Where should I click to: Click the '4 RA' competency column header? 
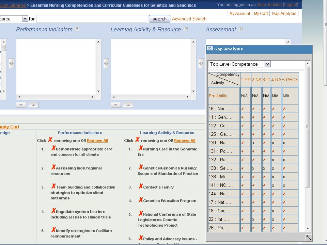tap(276, 80)
